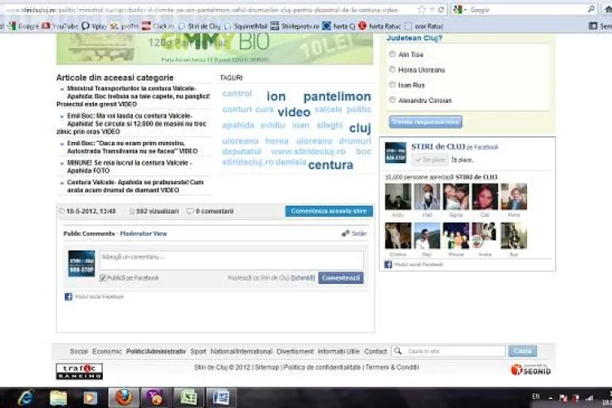Viewport: 612px width, 408px height.
Task: Open the Moderator View link
Action: pos(144,233)
